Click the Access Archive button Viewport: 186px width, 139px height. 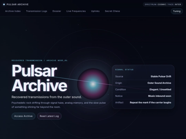coord(23,116)
